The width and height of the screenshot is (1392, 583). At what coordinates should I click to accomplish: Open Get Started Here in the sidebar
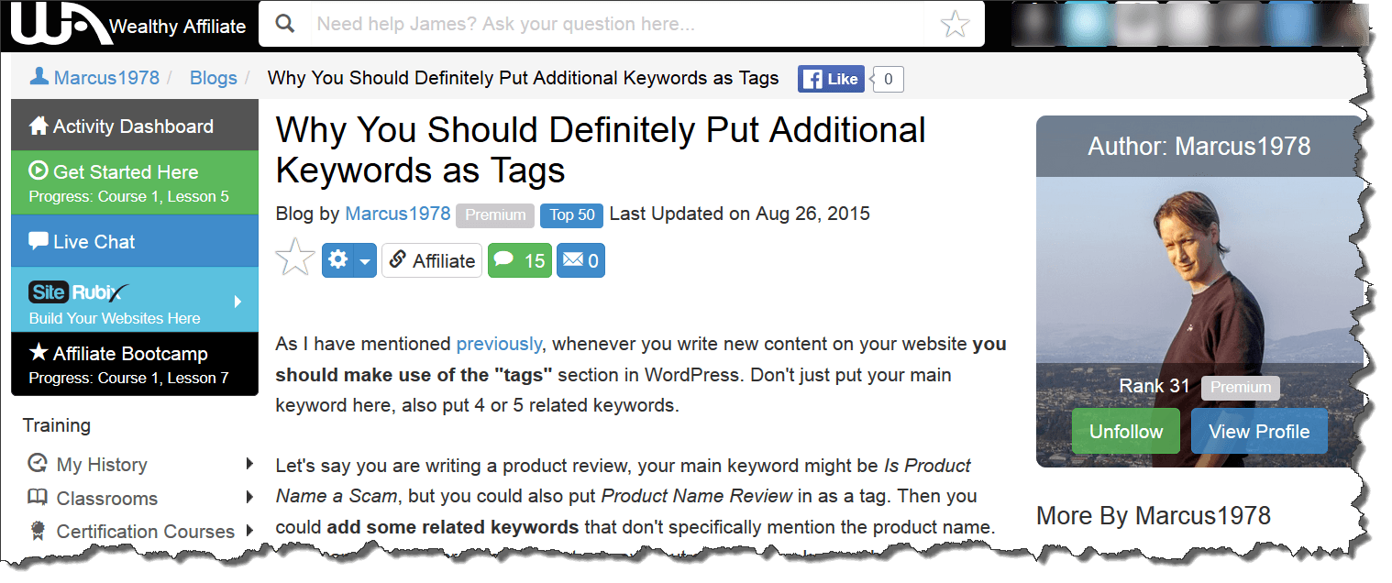coord(113,171)
